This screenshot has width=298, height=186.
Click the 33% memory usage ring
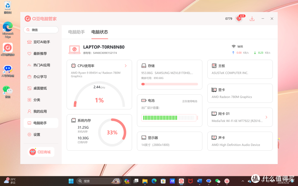pyautogui.click(x=112, y=132)
